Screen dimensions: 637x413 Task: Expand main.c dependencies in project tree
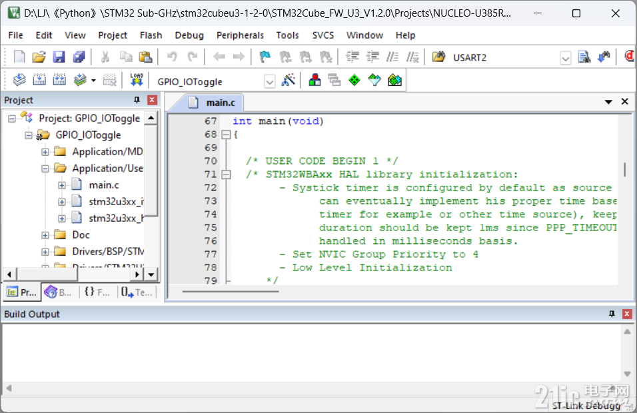(x=62, y=185)
